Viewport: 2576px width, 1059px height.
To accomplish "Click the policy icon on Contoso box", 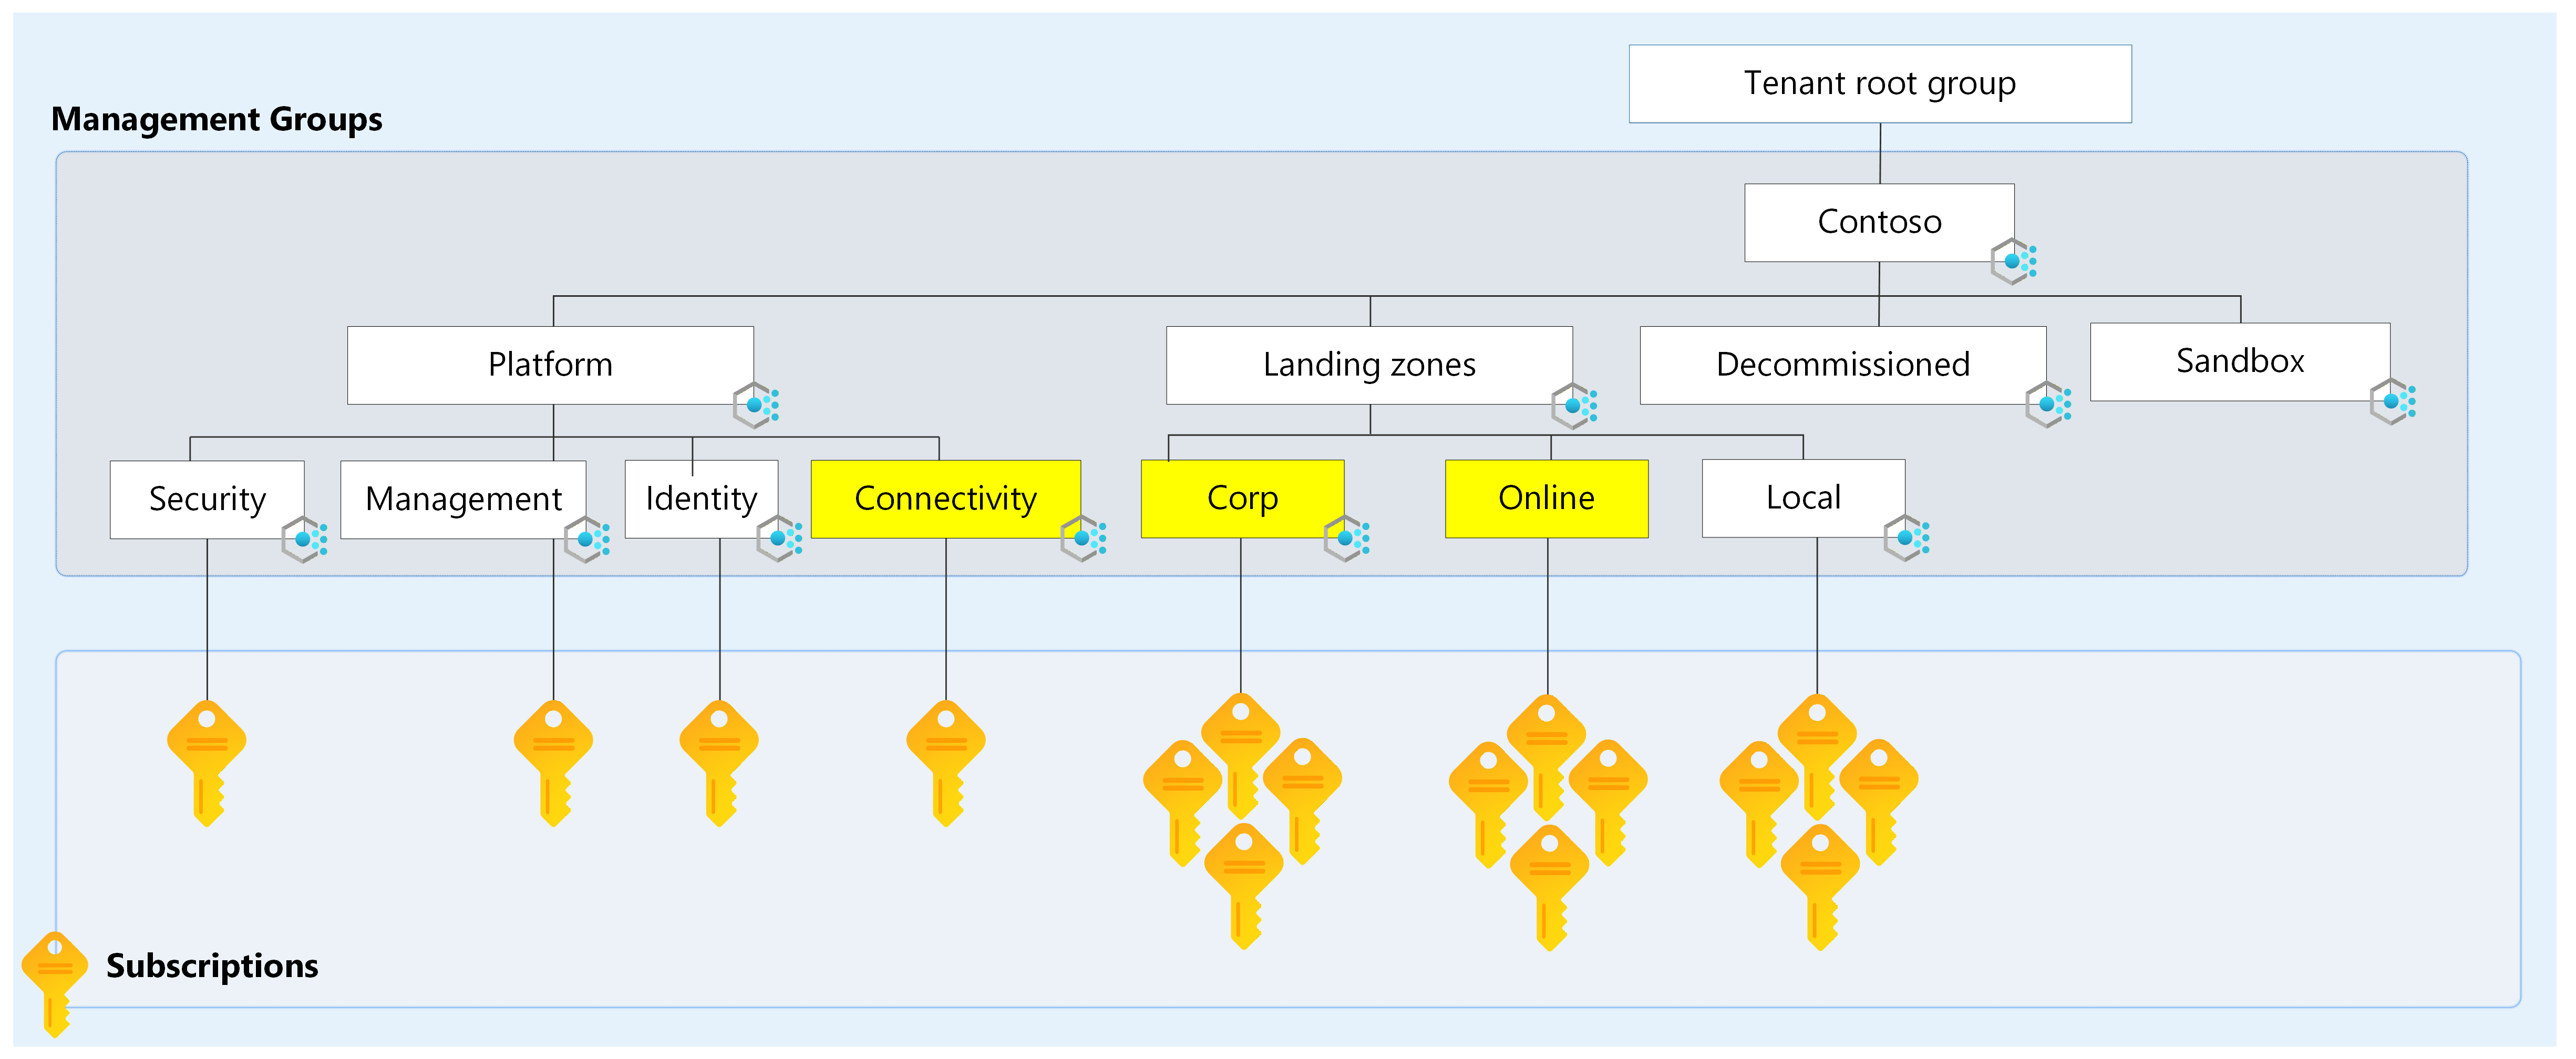I will (2013, 262).
